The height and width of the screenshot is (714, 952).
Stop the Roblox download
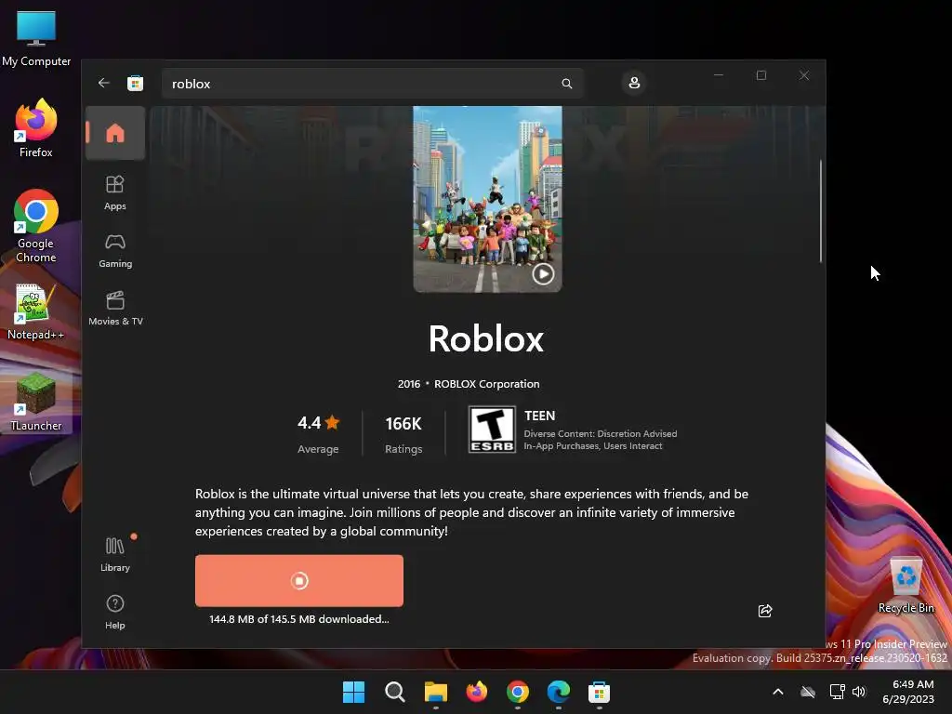298,580
